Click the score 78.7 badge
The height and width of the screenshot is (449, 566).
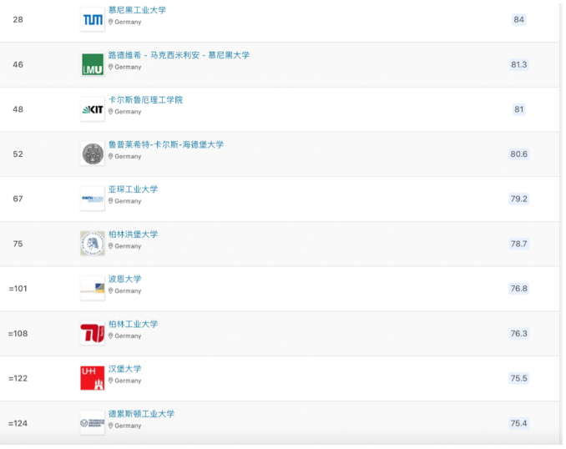pos(518,244)
